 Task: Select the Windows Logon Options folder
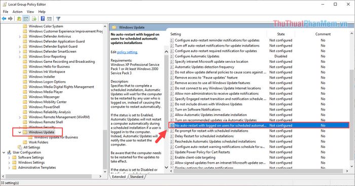tap(47, 82)
